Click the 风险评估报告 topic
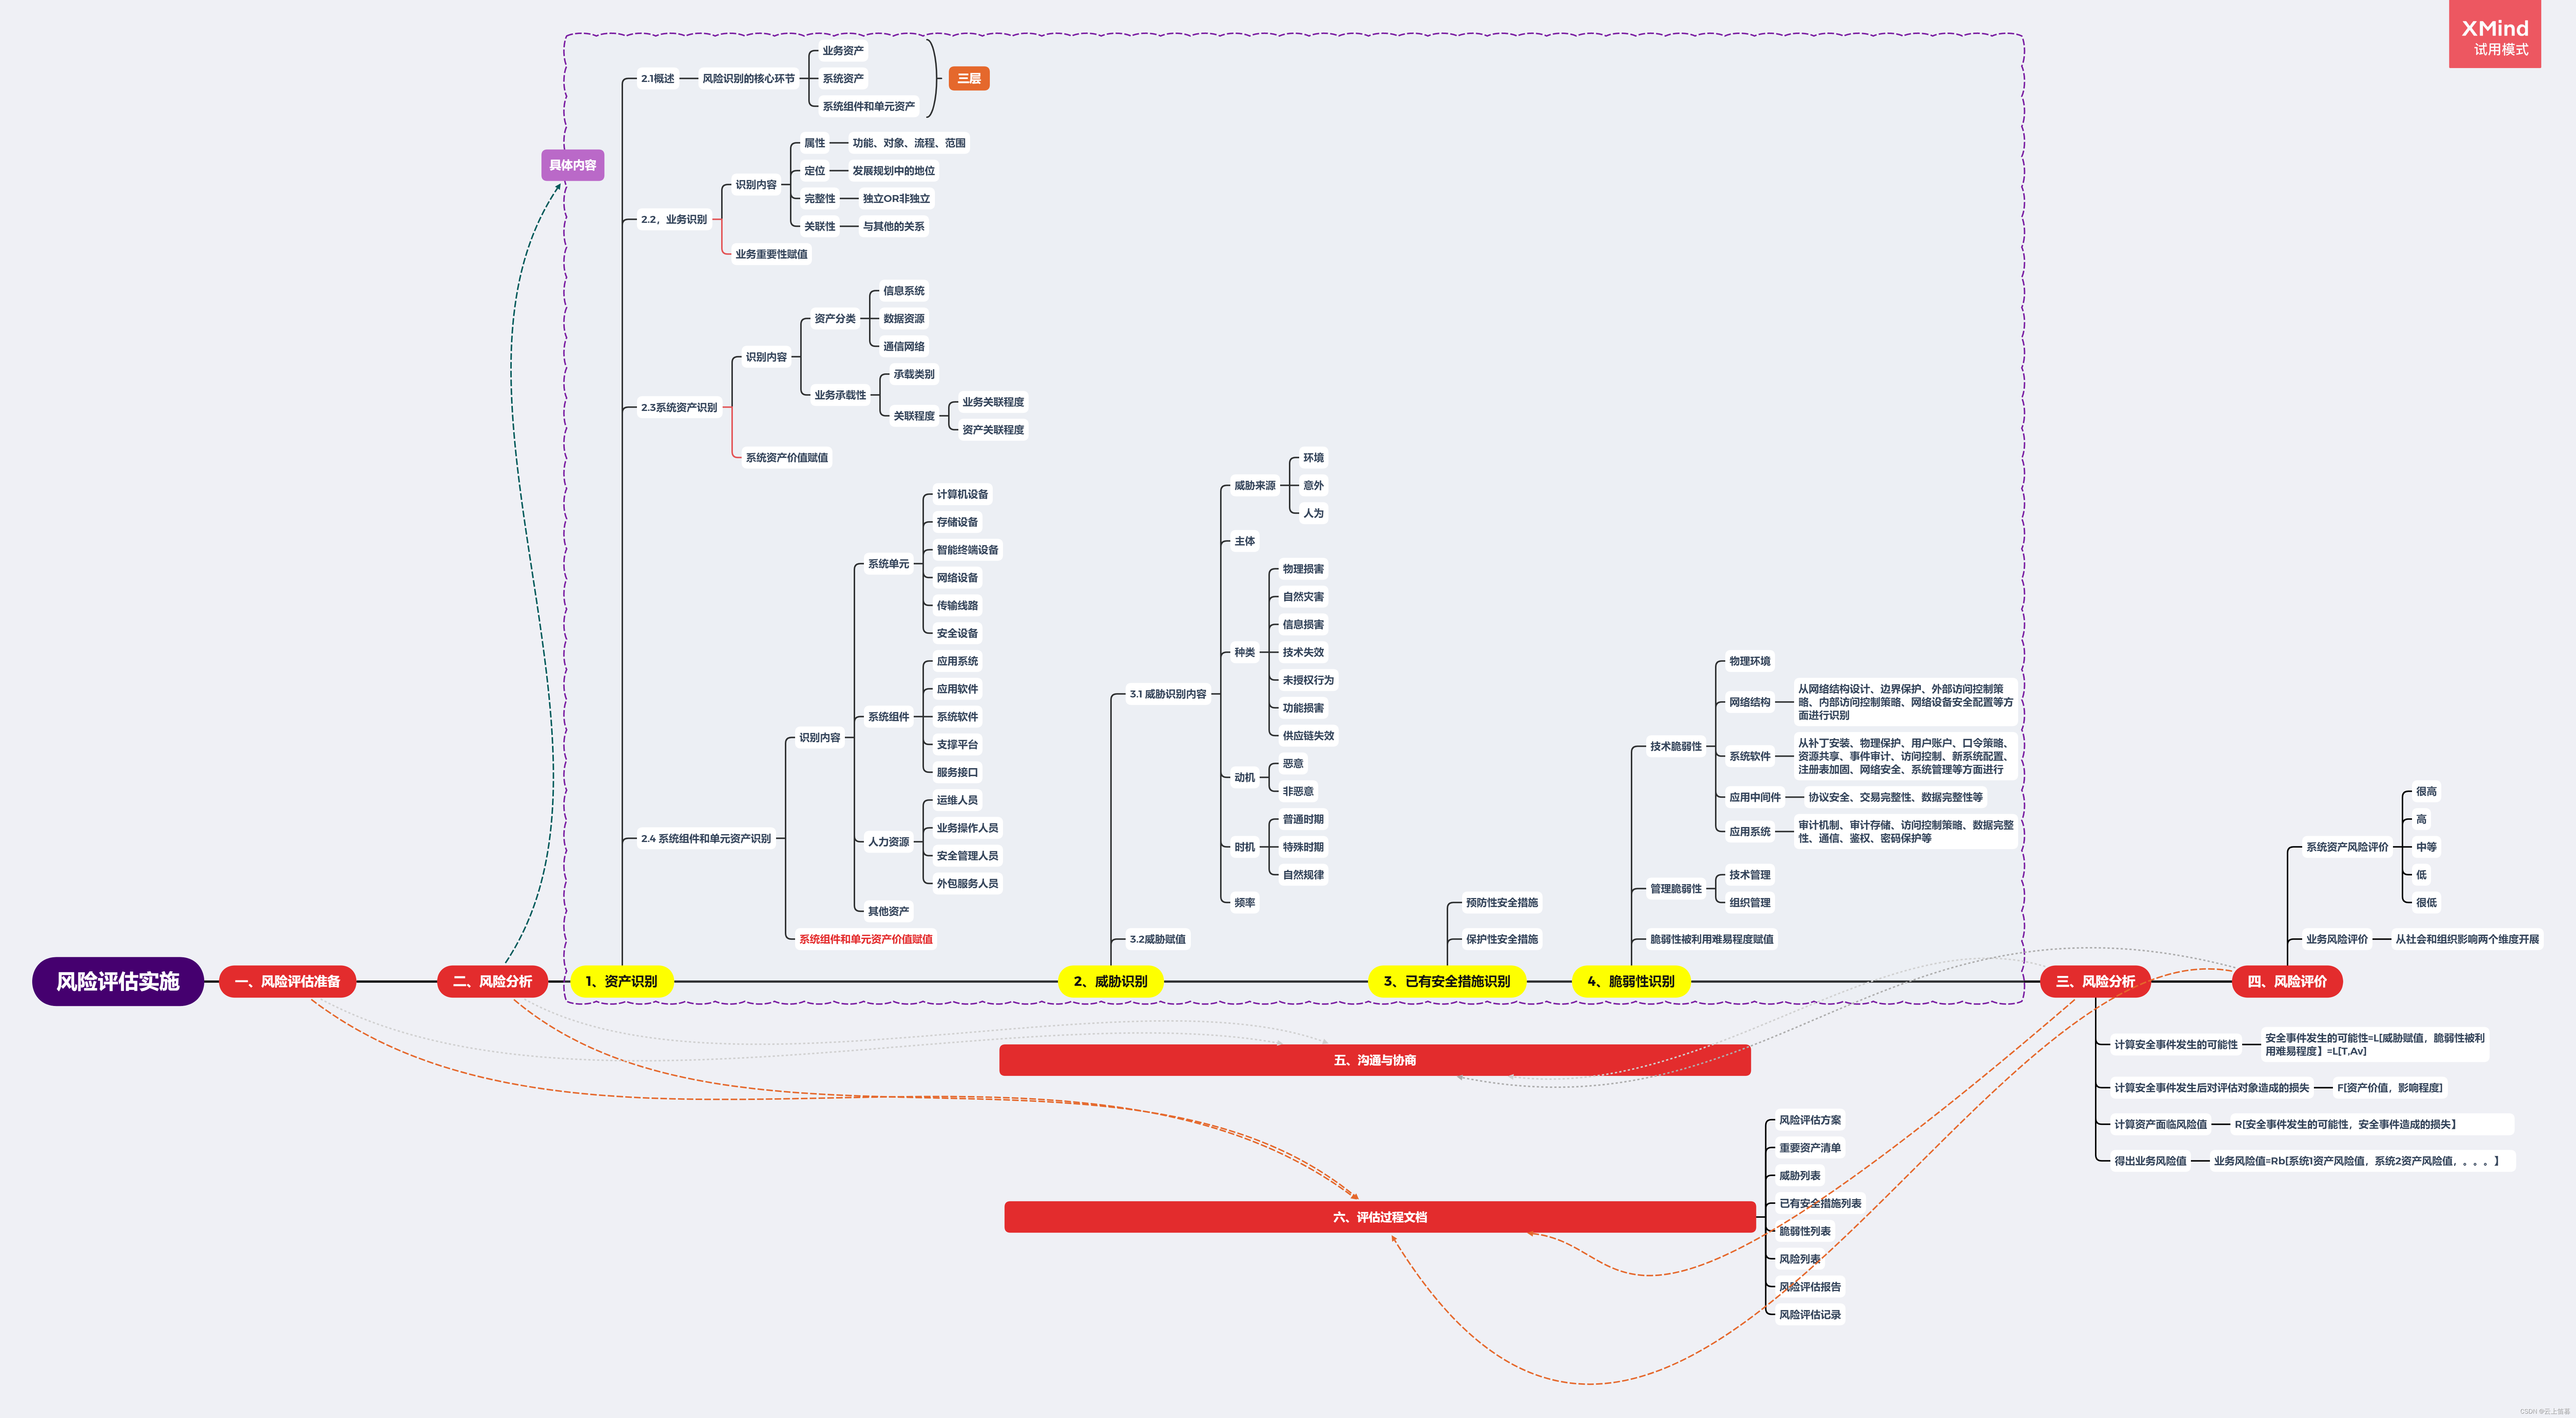Image resolution: width=2576 pixels, height=1418 pixels. coord(1810,1286)
